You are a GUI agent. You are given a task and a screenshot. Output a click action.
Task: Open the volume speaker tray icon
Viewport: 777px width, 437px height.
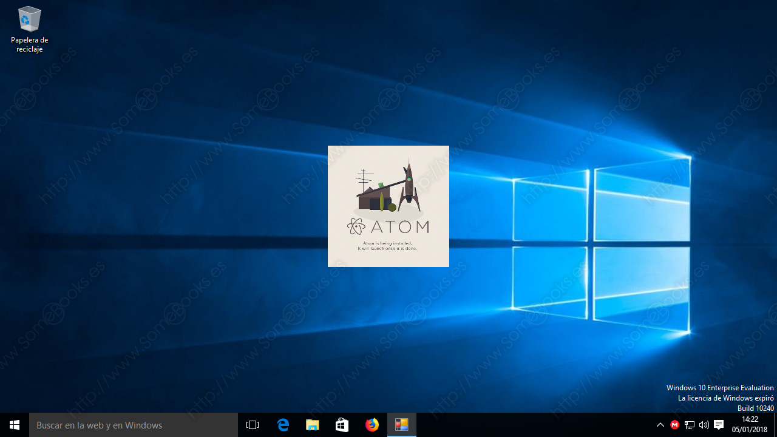coord(704,425)
